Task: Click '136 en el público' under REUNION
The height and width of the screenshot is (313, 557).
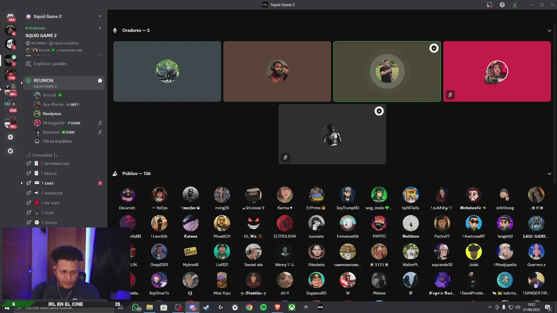Action: tap(57, 141)
